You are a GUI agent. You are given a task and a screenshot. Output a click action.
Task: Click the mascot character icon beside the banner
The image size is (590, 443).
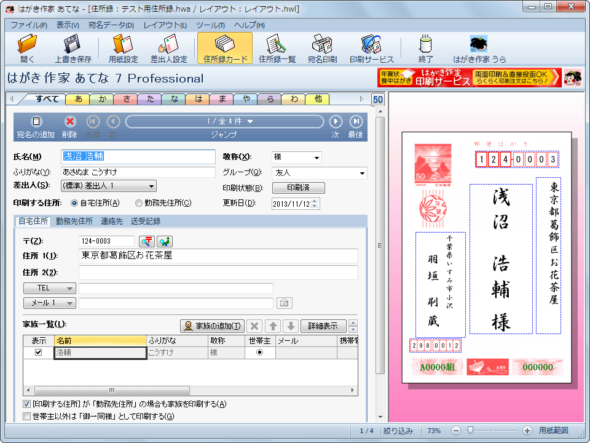[x=572, y=78]
